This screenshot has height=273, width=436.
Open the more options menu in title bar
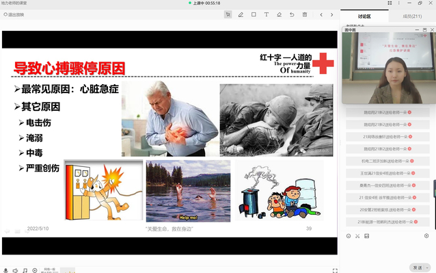398,3
